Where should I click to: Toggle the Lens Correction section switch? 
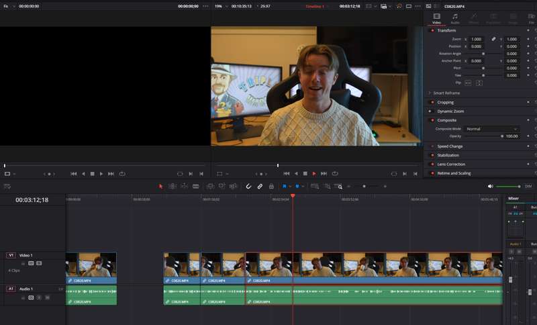(432, 164)
